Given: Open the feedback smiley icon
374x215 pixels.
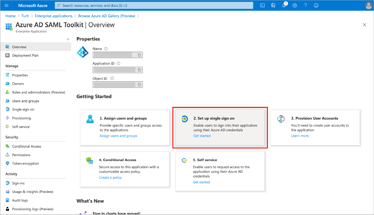Looking at the screenshot, I should 316,5.
